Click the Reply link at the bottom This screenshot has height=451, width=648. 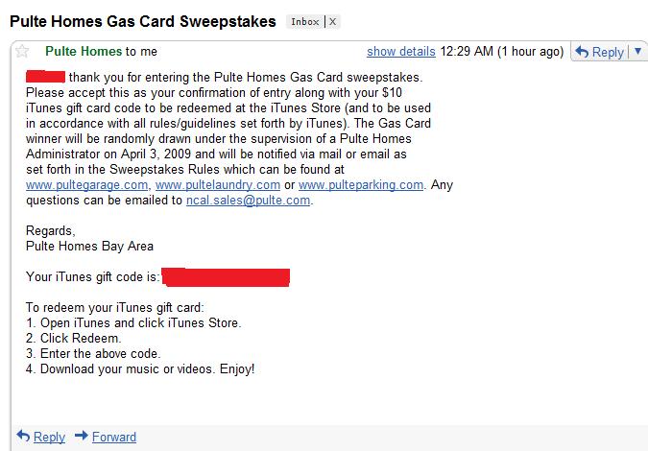pos(49,437)
